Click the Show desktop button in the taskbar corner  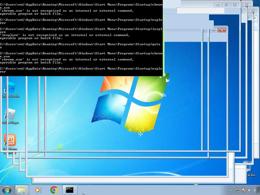pyautogui.click(x=258, y=190)
